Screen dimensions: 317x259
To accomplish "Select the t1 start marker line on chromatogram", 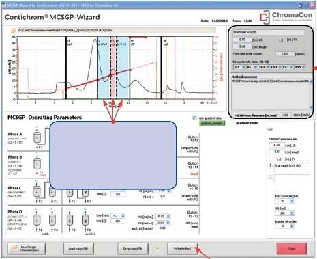I will (x=66, y=68).
